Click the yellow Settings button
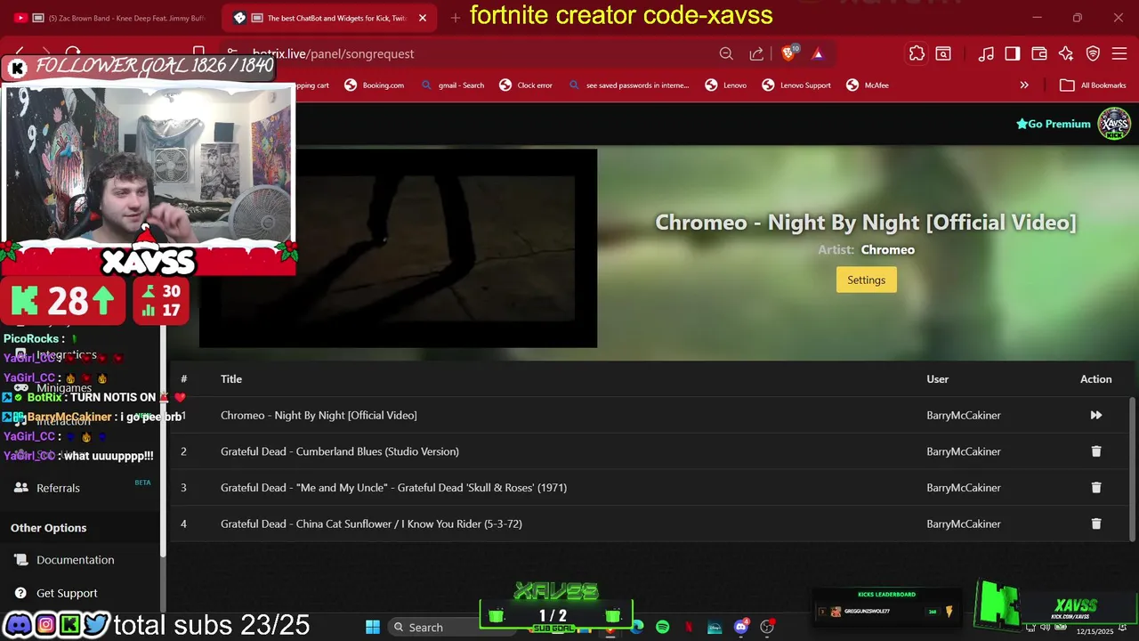Viewport: 1139px width, 641px height. [866, 280]
